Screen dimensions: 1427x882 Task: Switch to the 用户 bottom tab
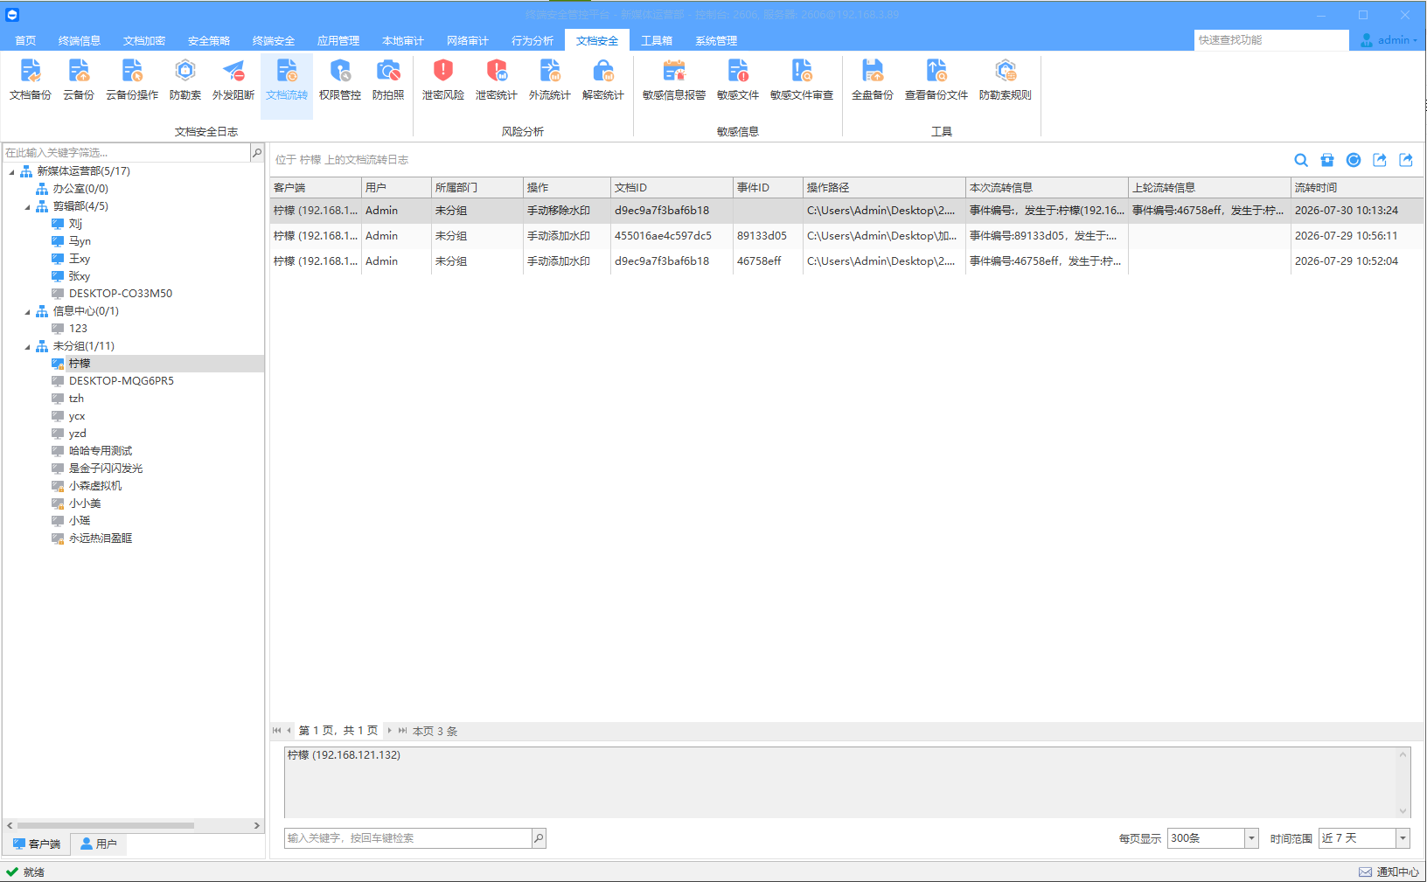(98, 844)
